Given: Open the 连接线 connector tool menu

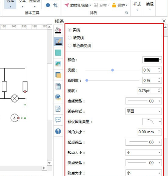Looking at the screenshot, I should (35, 4).
